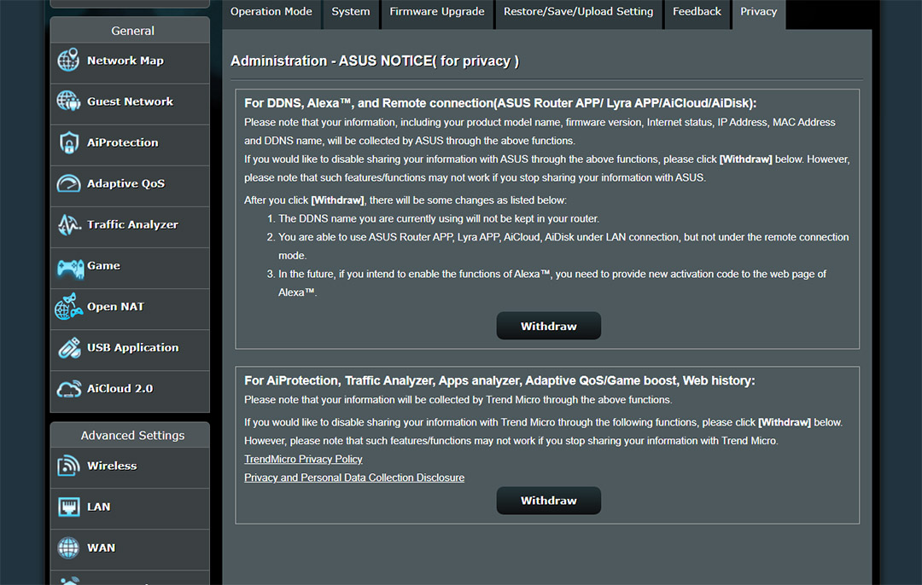Open Privacy and Personal Data Collection Disclosure
Image resolution: width=922 pixels, height=585 pixels.
[354, 478]
